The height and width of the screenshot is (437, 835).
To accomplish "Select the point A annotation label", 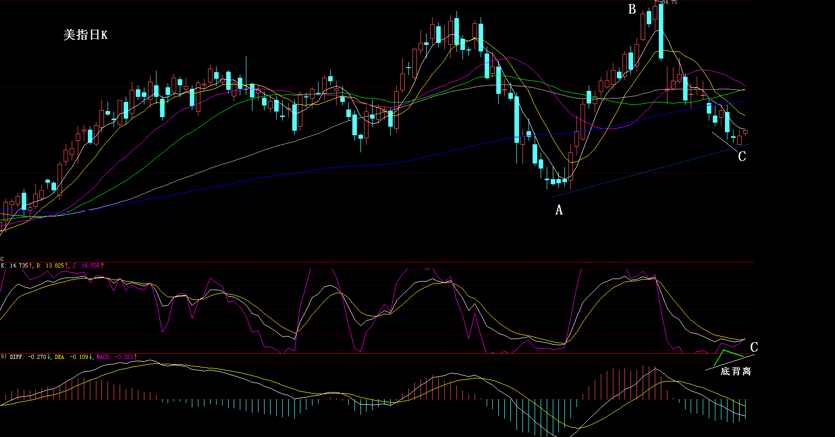I will 559,210.
